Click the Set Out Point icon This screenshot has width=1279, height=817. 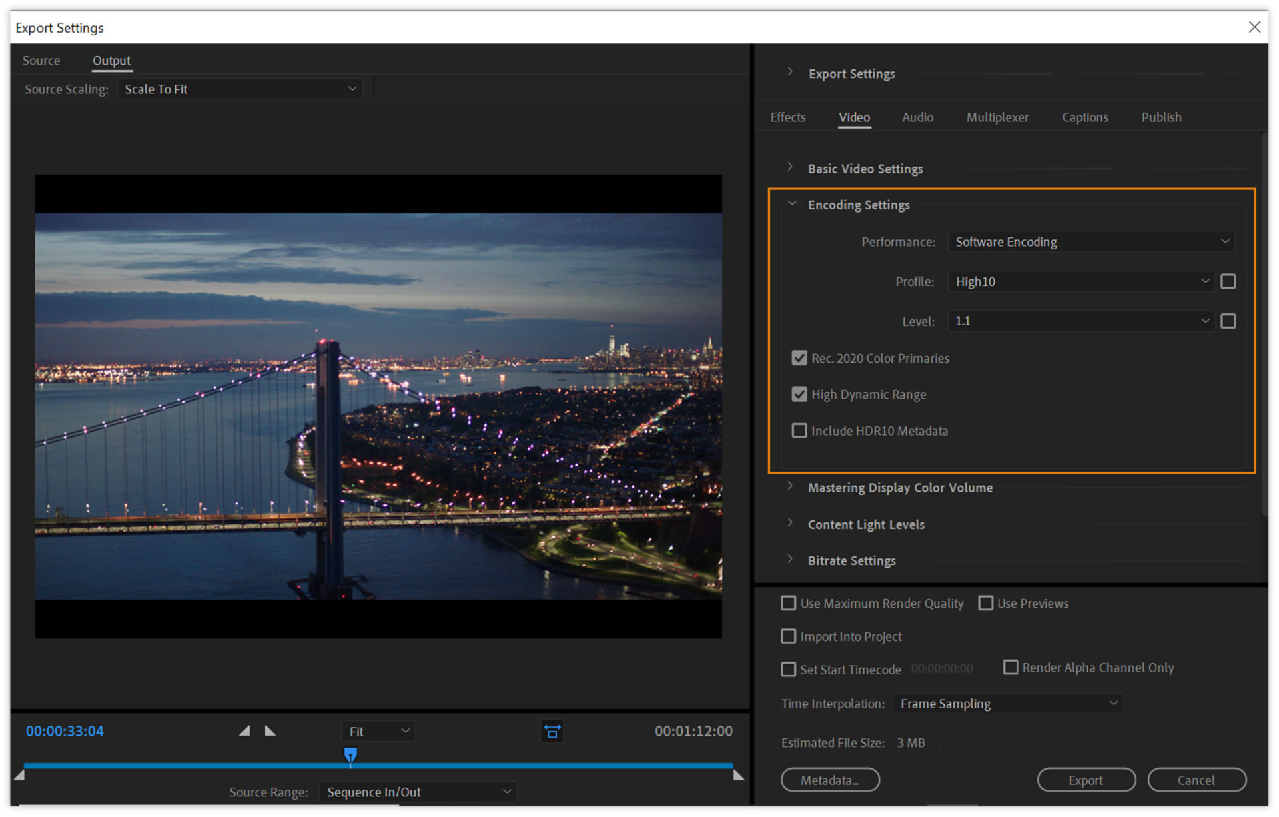point(270,730)
